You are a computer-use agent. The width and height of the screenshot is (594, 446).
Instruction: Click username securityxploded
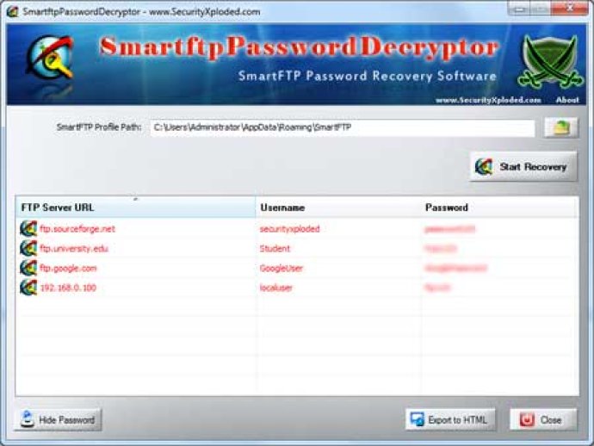[290, 229]
